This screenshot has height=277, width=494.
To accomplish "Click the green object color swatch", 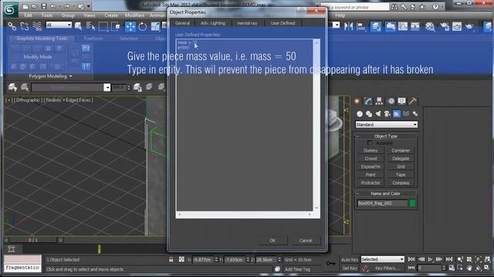I will pyautogui.click(x=412, y=203).
